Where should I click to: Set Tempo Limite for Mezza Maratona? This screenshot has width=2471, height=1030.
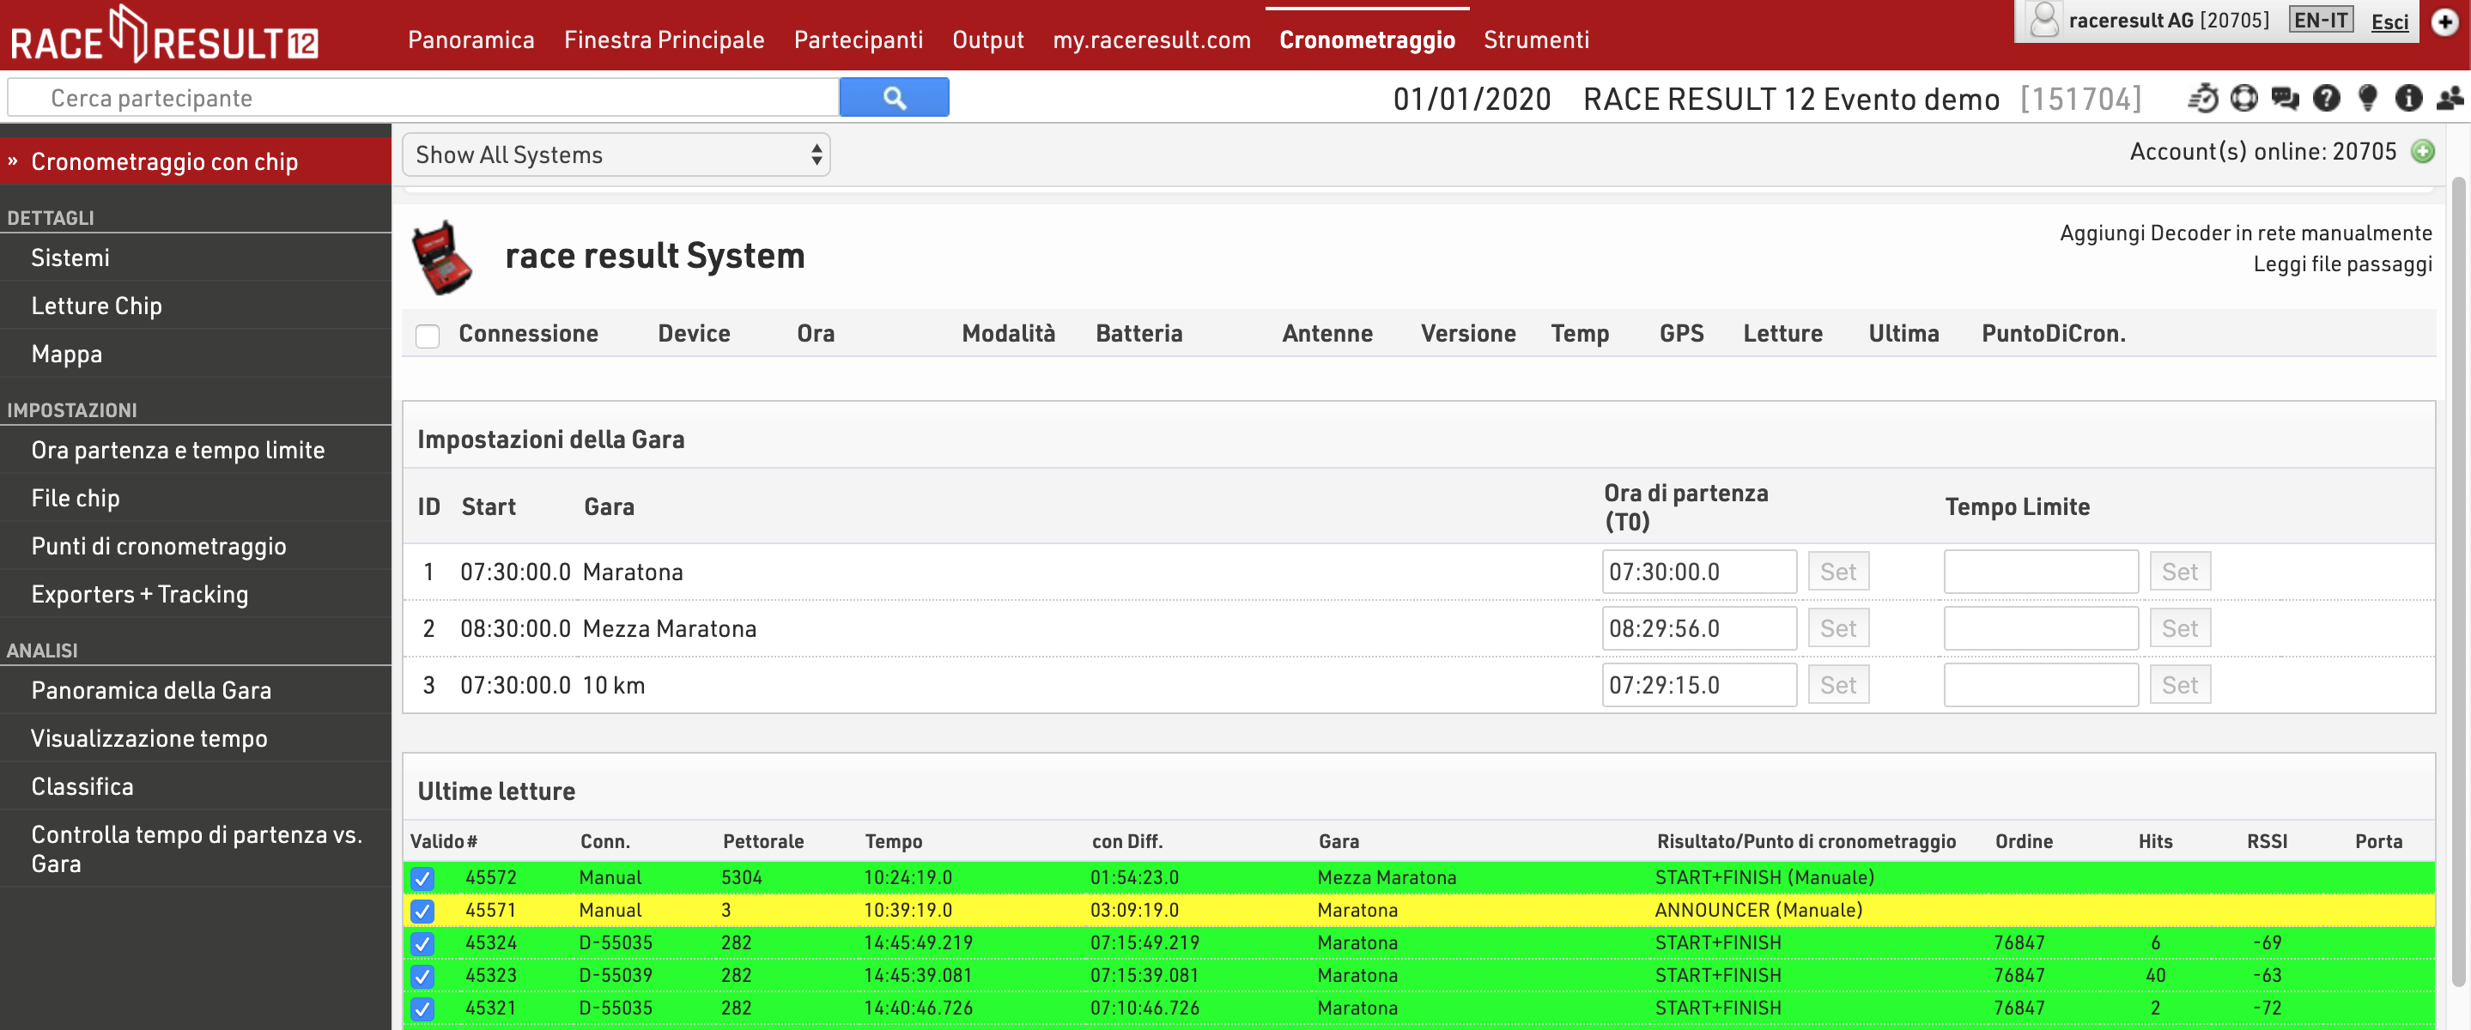point(2179,628)
